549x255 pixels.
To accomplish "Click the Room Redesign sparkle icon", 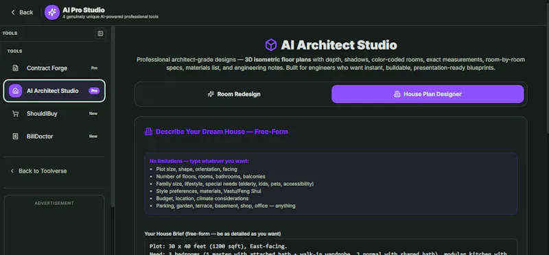I will [x=211, y=94].
